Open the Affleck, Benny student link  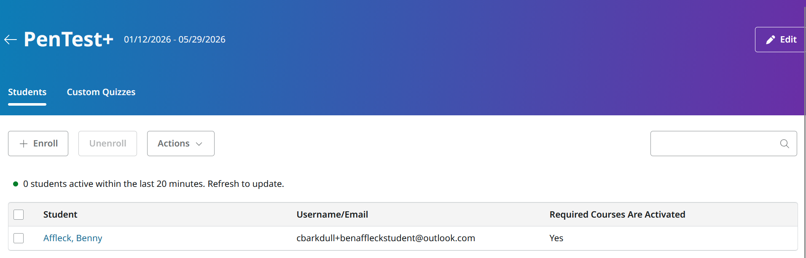[73, 238]
